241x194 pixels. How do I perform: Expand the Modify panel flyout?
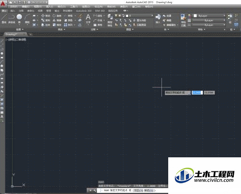pyautogui.click(x=62, y=29)
